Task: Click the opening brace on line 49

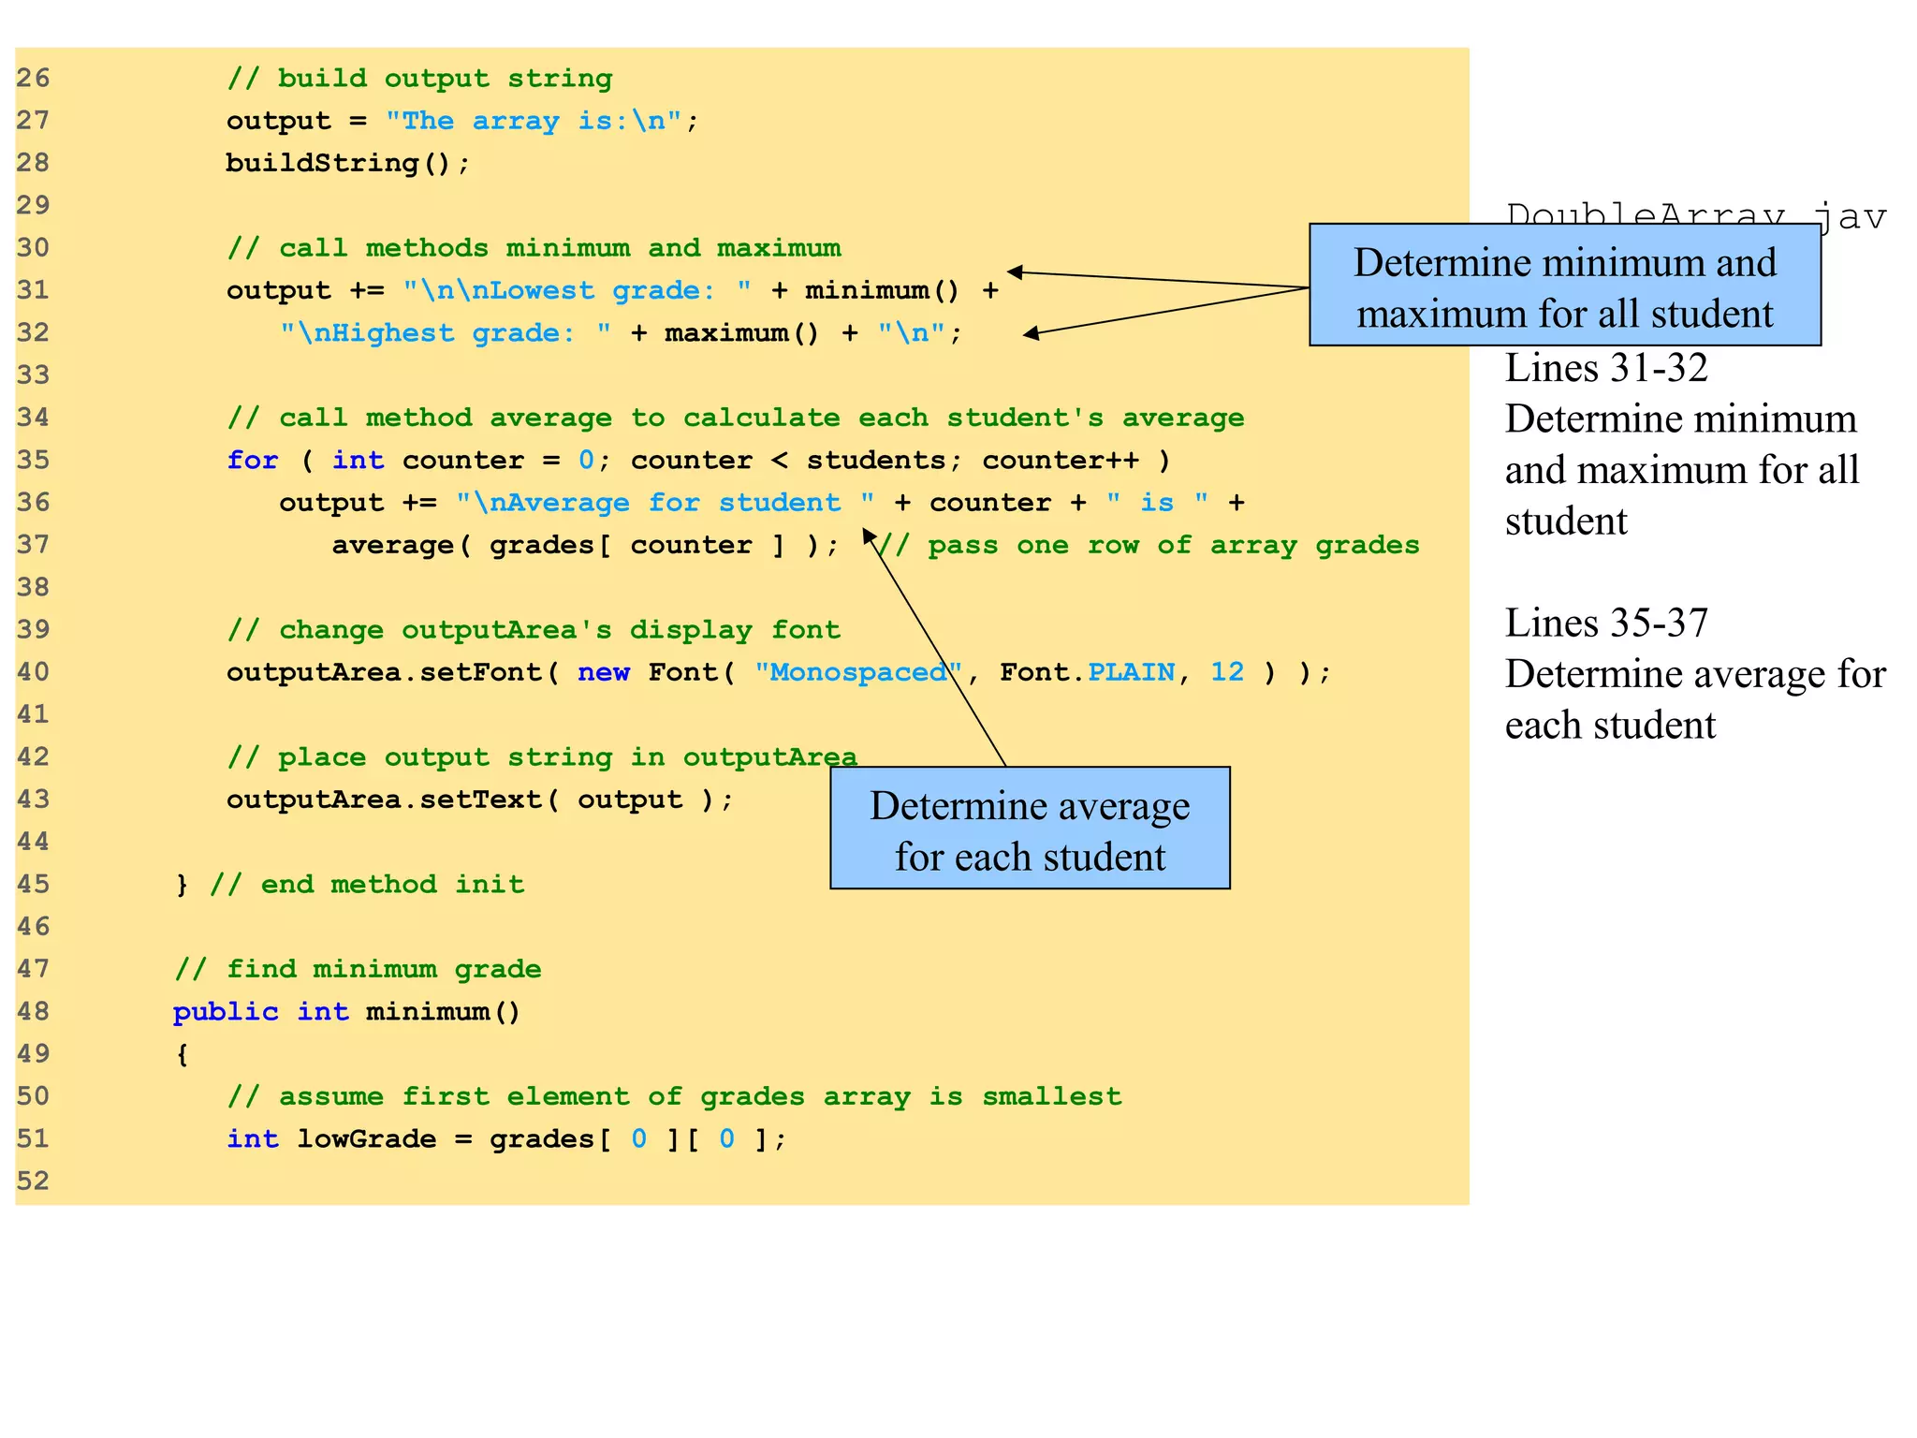Action: point(182,1054)
